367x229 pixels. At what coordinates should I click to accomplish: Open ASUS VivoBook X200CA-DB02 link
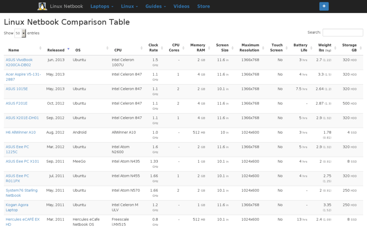19,62
